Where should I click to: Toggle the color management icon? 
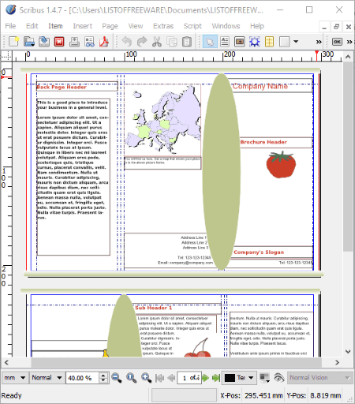264,378
